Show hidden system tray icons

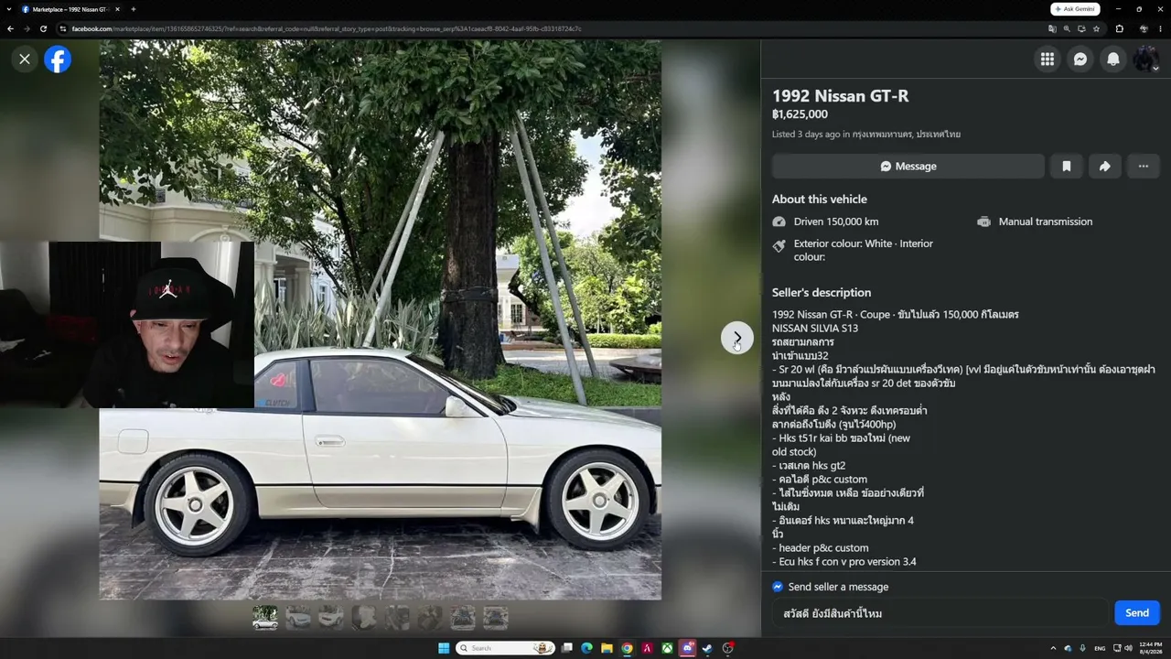(x=1053, y=648)
